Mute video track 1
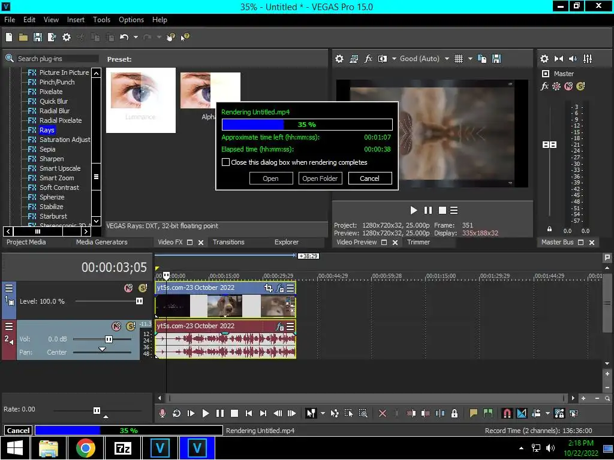Image resolution: width=614 pixels, height=460 pixels. pyautogui.click(x=128, y=288)
